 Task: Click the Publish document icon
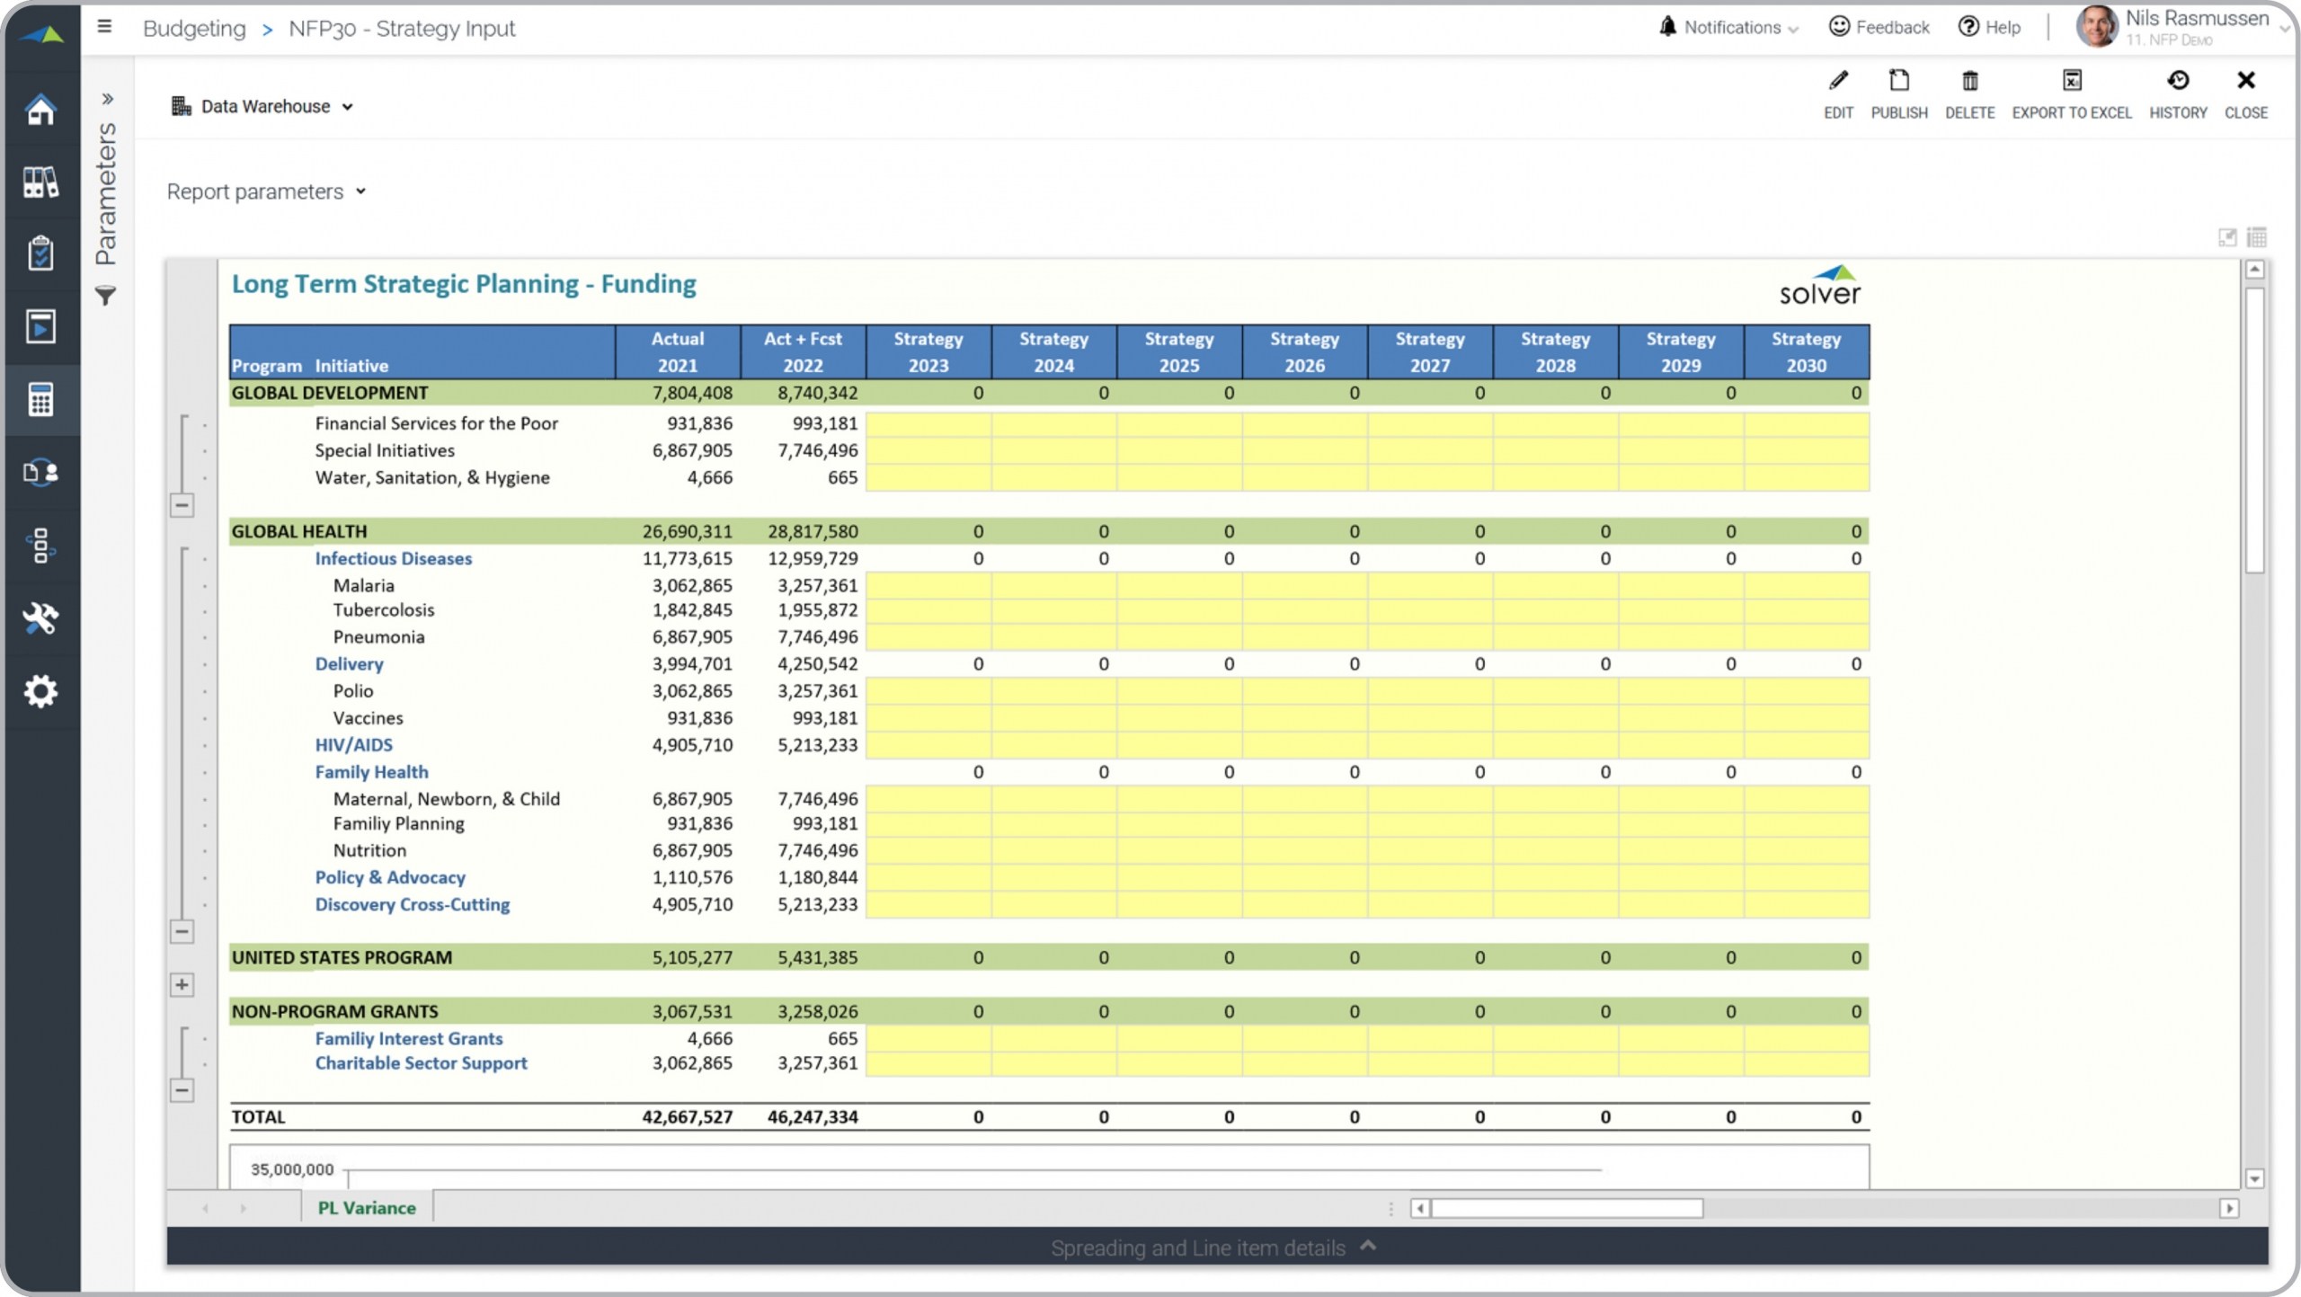(x=1898, y=82)
